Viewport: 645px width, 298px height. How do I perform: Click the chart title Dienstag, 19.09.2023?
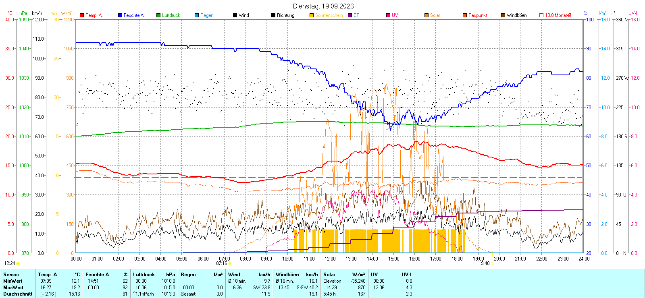coord(323,6)
